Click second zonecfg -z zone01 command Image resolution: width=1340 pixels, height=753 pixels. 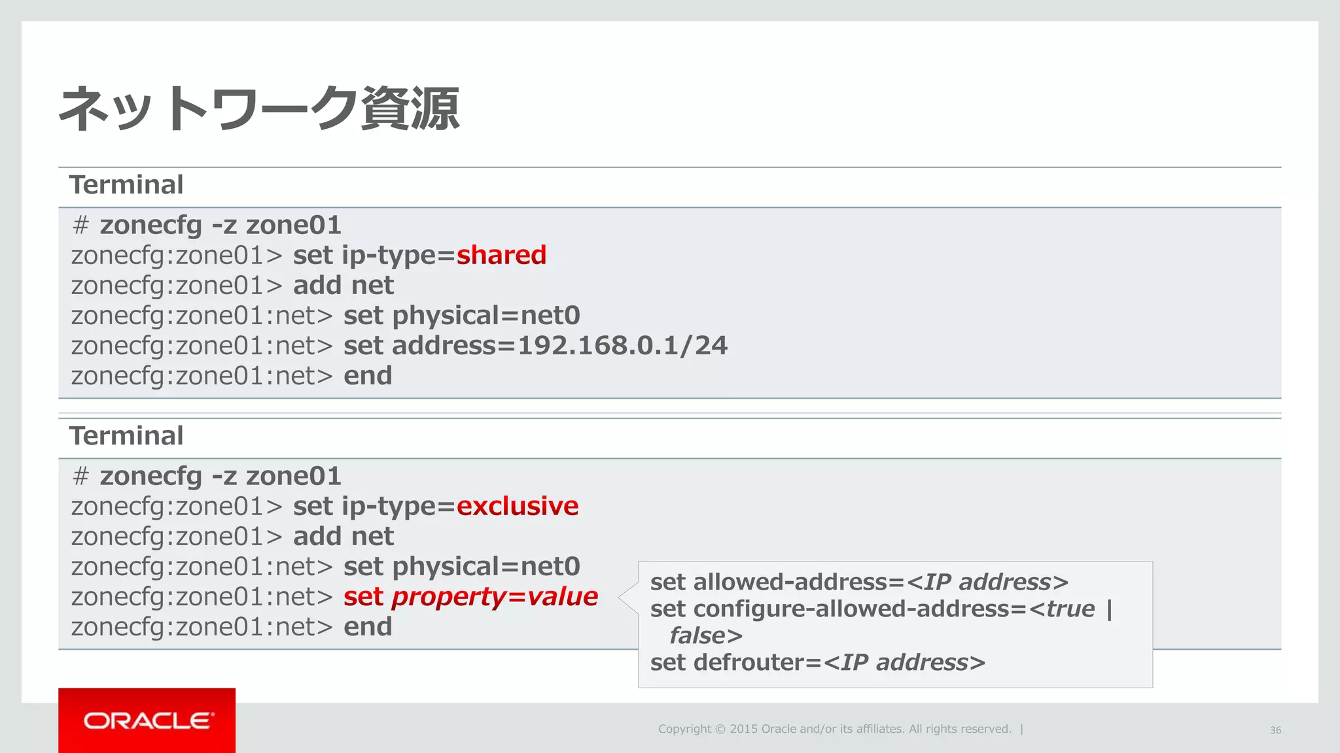click(x=220, y=477)
